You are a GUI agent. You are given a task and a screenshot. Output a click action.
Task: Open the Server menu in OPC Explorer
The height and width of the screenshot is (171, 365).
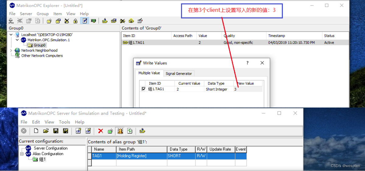(26, 14)
